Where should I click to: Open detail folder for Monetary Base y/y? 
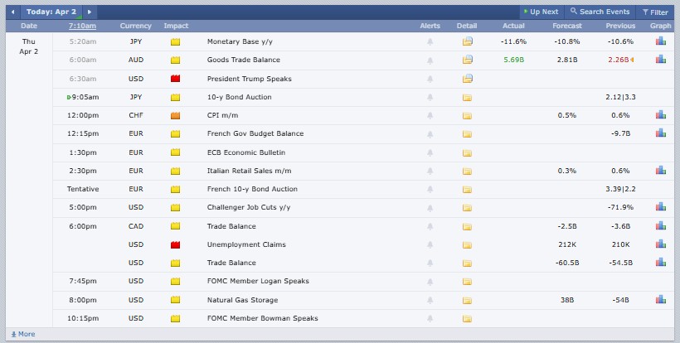(x=468, y=41)
